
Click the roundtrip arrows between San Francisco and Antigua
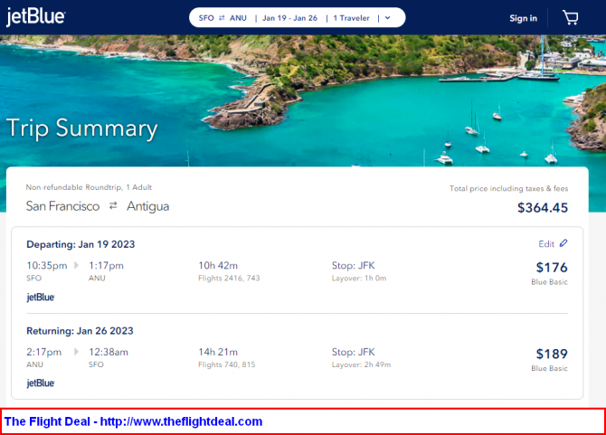pos(113,206)
